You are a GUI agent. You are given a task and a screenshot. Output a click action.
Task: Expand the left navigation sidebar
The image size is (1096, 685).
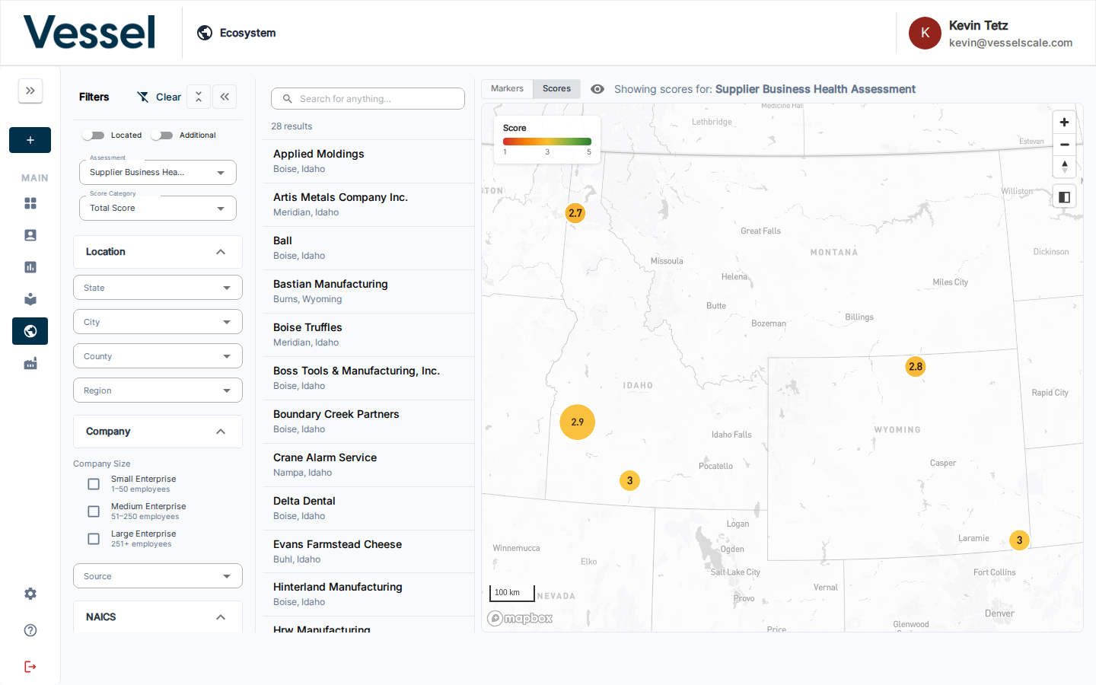click(30, 91)
